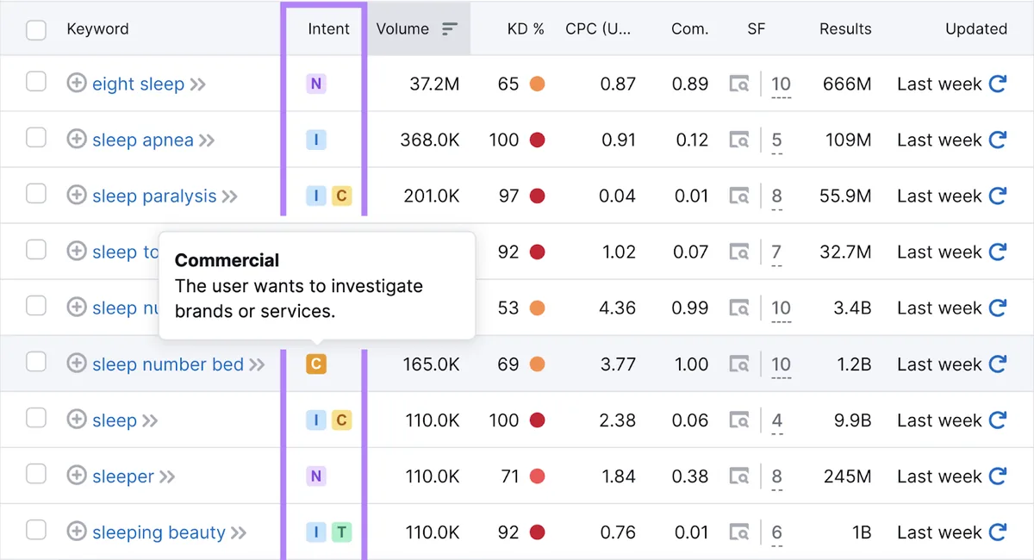Open 'sleep apnea' keyword link
The height and width of the screenshot is (560, 1034).
pyautogui.click(x=143, y=140)
